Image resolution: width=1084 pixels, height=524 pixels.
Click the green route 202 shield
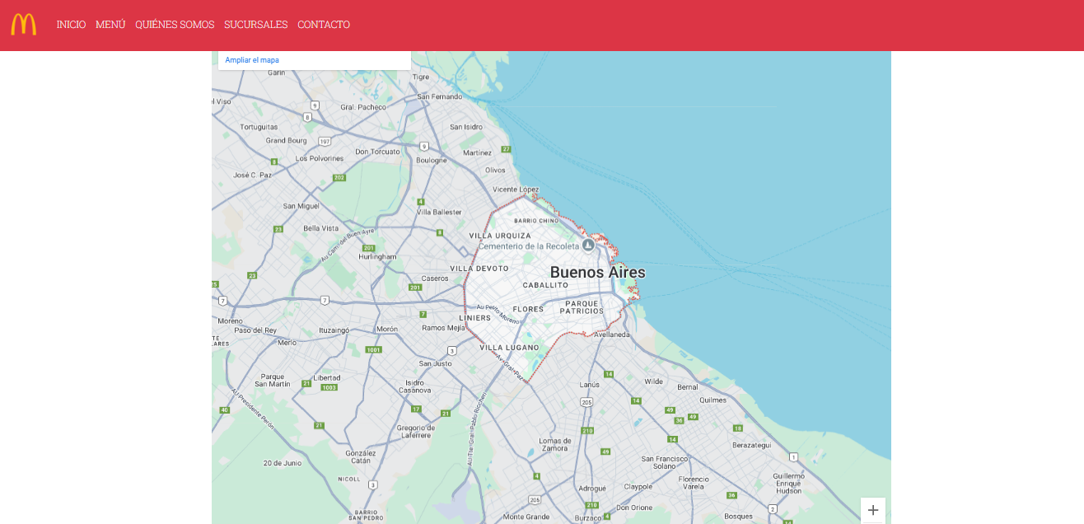tap(339, 177)
